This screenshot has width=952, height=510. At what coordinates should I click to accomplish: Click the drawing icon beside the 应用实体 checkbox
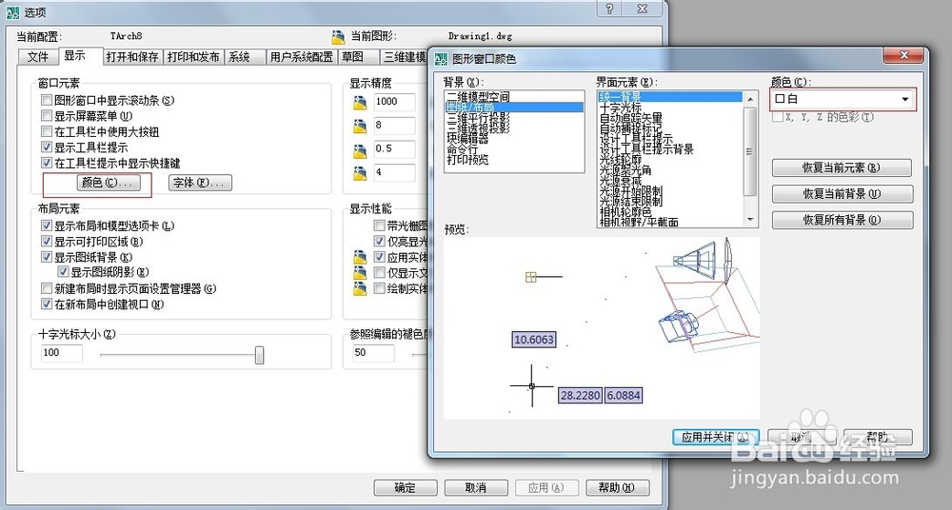[x=360, y=257]
